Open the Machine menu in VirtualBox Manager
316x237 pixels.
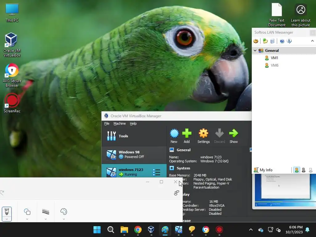[x=119, y=123]
